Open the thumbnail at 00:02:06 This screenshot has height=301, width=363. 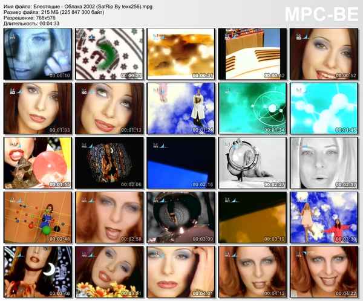[x=110, y=163]
